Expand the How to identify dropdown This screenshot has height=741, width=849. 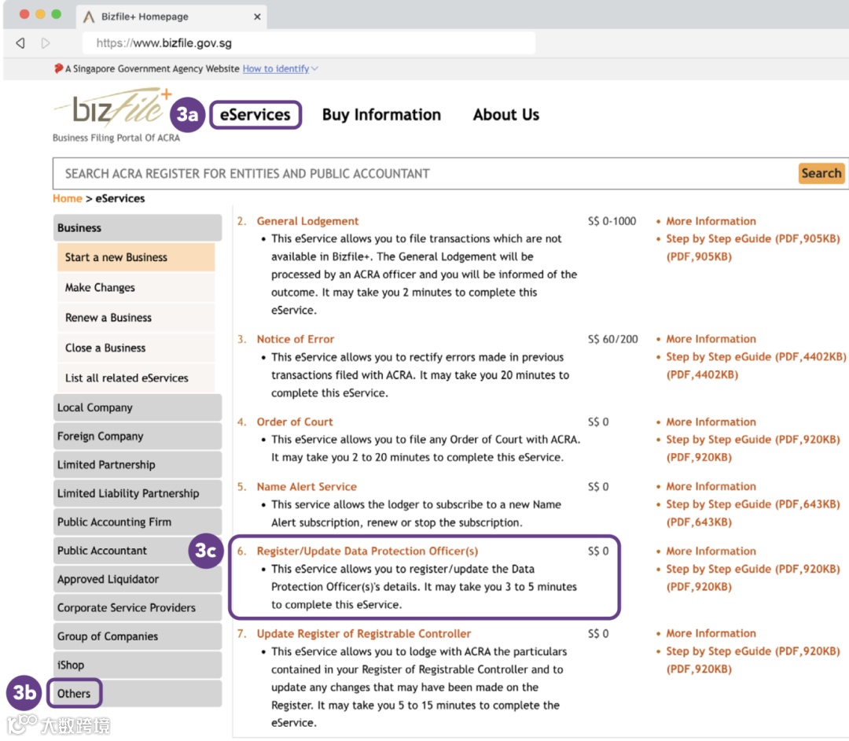(280, 68)
